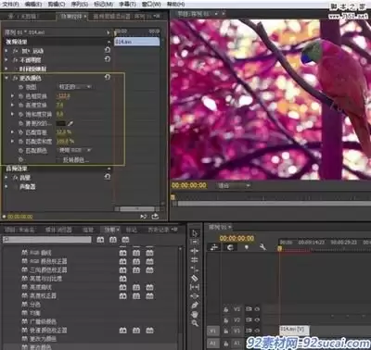Open the 文件(F) menu
The width and height of the screenshot is (371, 350).
pyautogui.click(x=11, y=4)
